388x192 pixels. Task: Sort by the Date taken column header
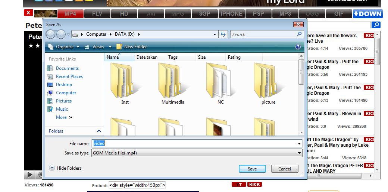150,57
